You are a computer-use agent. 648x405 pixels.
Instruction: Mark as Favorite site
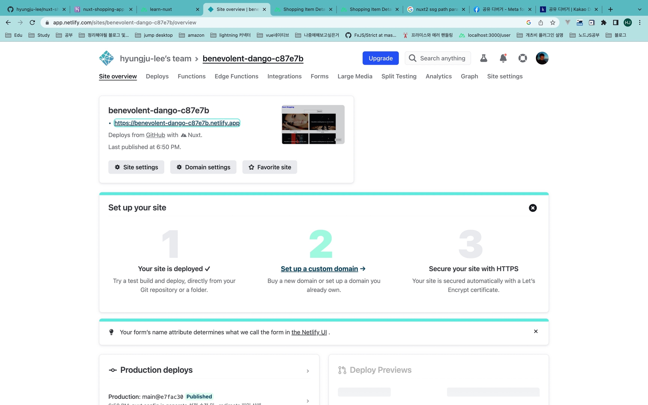[270, 167]
